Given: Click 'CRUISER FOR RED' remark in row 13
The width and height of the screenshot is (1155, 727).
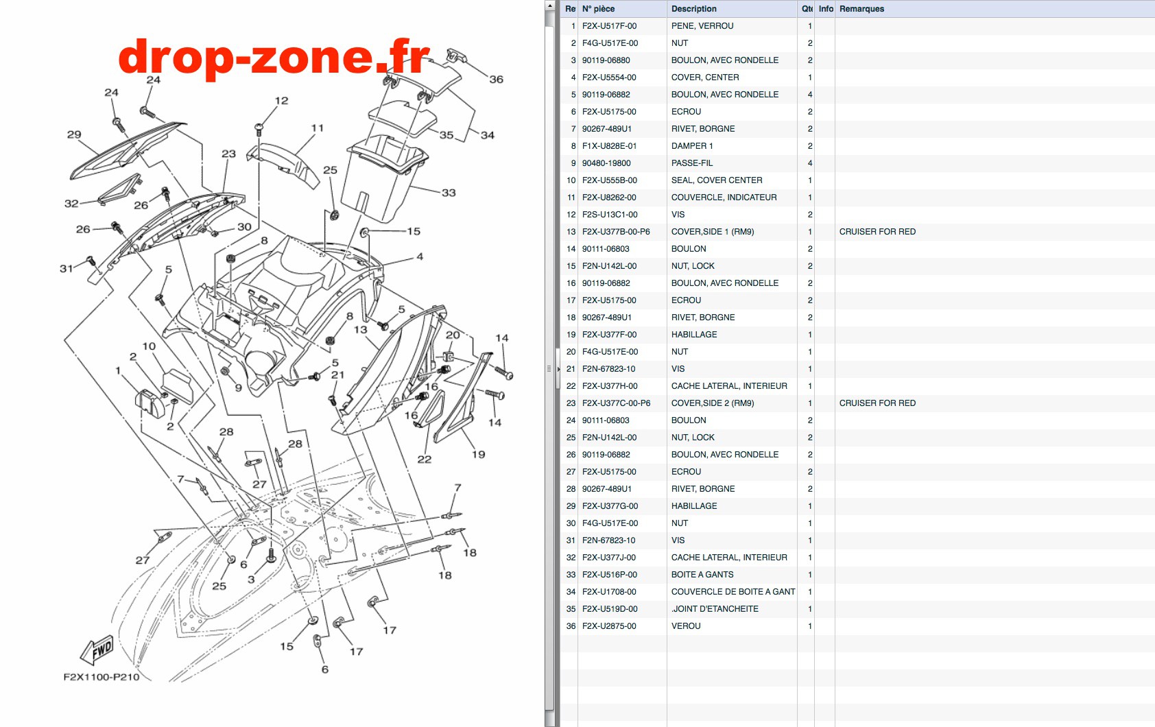Looking at the screenshot, I should pyautogui.click(x=877, y=232).
